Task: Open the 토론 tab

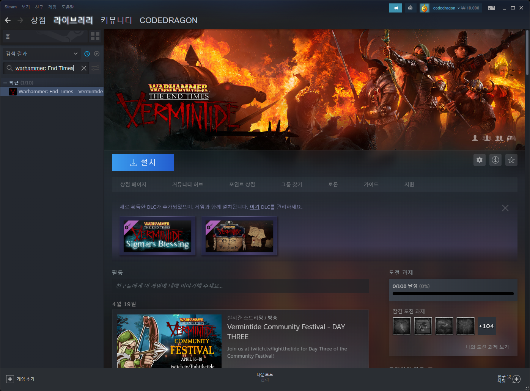Action: (x=333, y=185)
